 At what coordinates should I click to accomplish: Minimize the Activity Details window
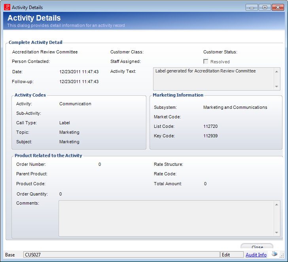(x=252, y=8)
